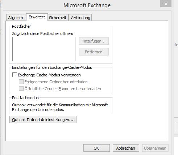Click the Entfernen button
This screenshot has height=155, width=178.
click(x=94, y=52)
